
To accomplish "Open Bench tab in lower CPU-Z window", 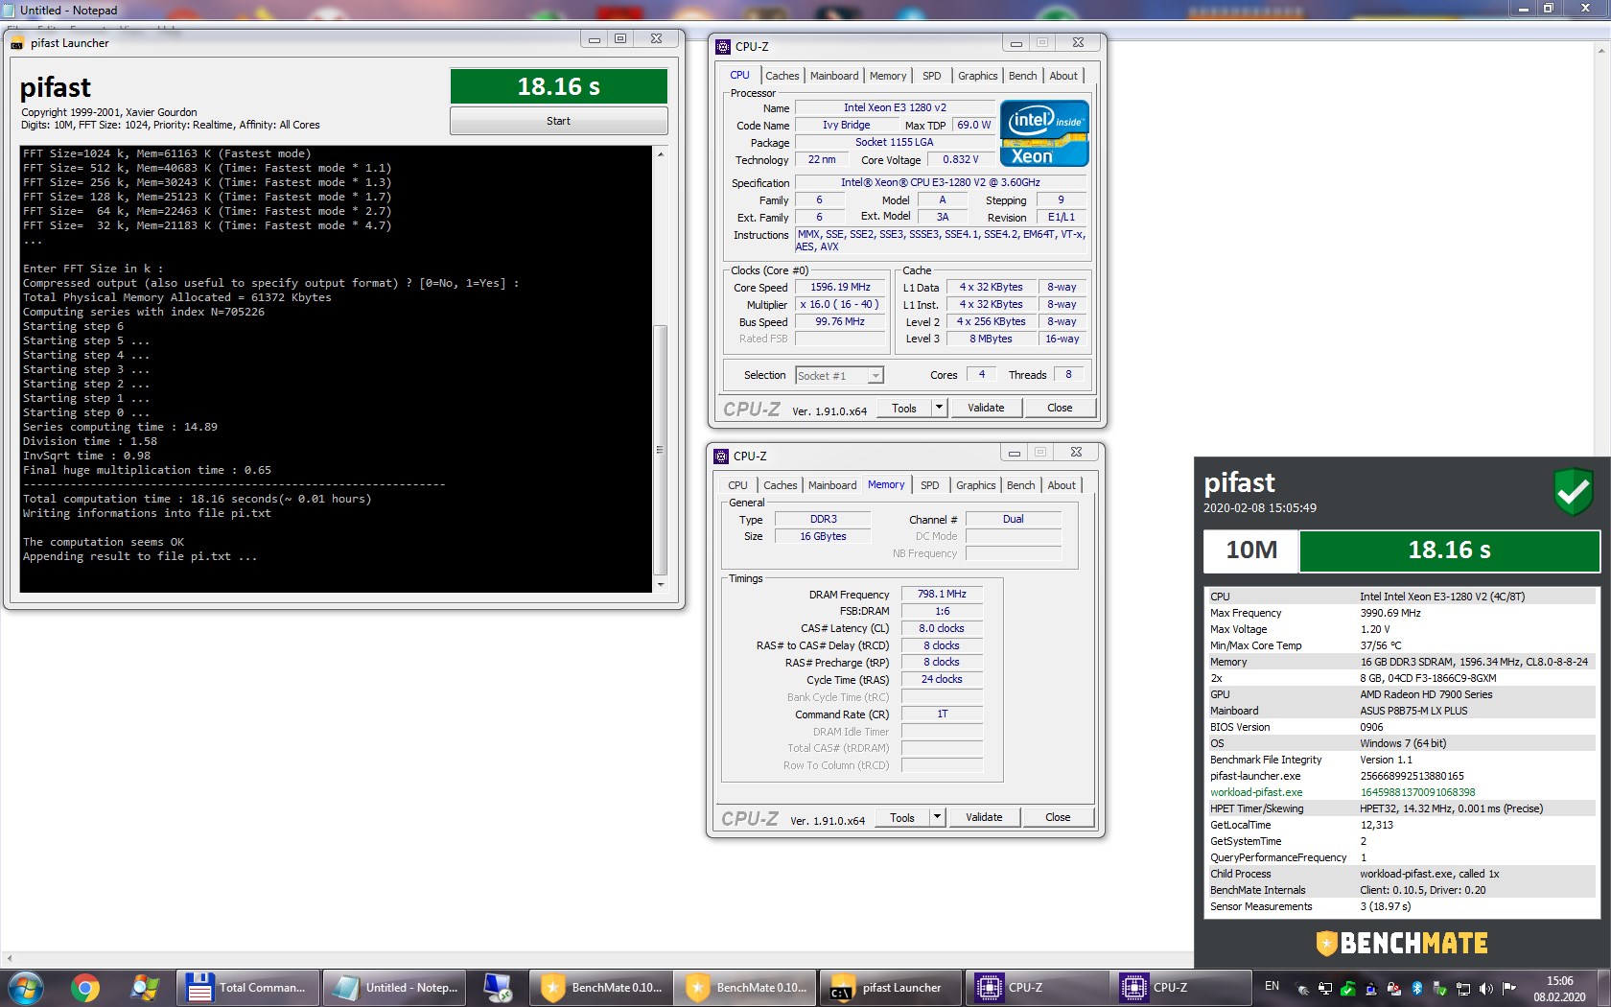I will click(x=1020, y=485).
